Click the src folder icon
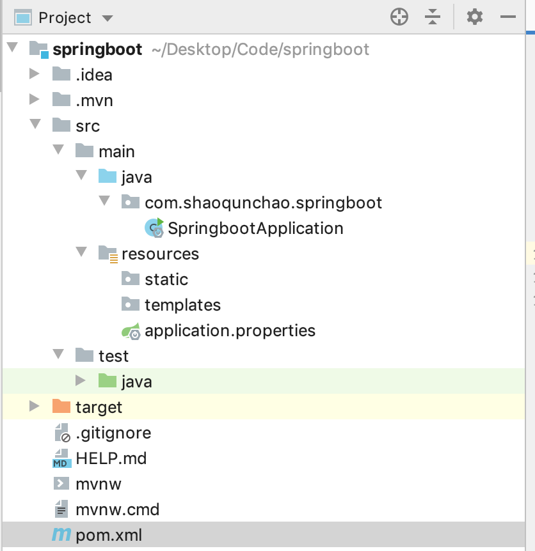The width and height of the screenshot is (535, 551). 61,125
